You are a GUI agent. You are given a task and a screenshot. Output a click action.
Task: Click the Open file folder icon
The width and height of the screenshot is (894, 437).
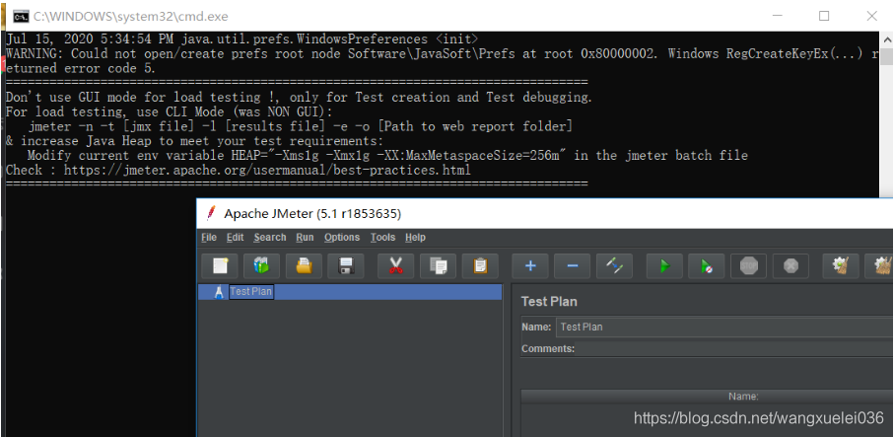click(304, 265)
